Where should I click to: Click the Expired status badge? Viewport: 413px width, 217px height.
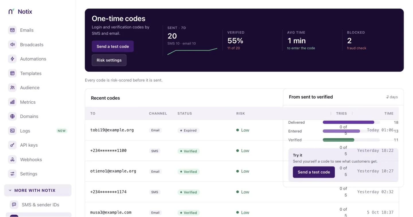pyautogui.click(x=188, y=130)
